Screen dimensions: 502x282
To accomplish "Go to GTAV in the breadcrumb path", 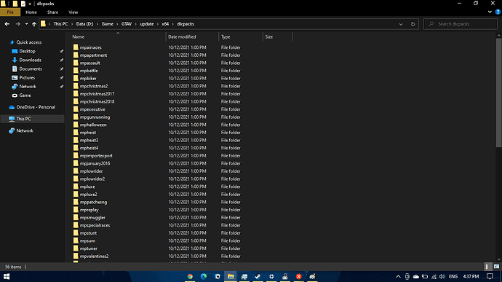I will (127, 24).
